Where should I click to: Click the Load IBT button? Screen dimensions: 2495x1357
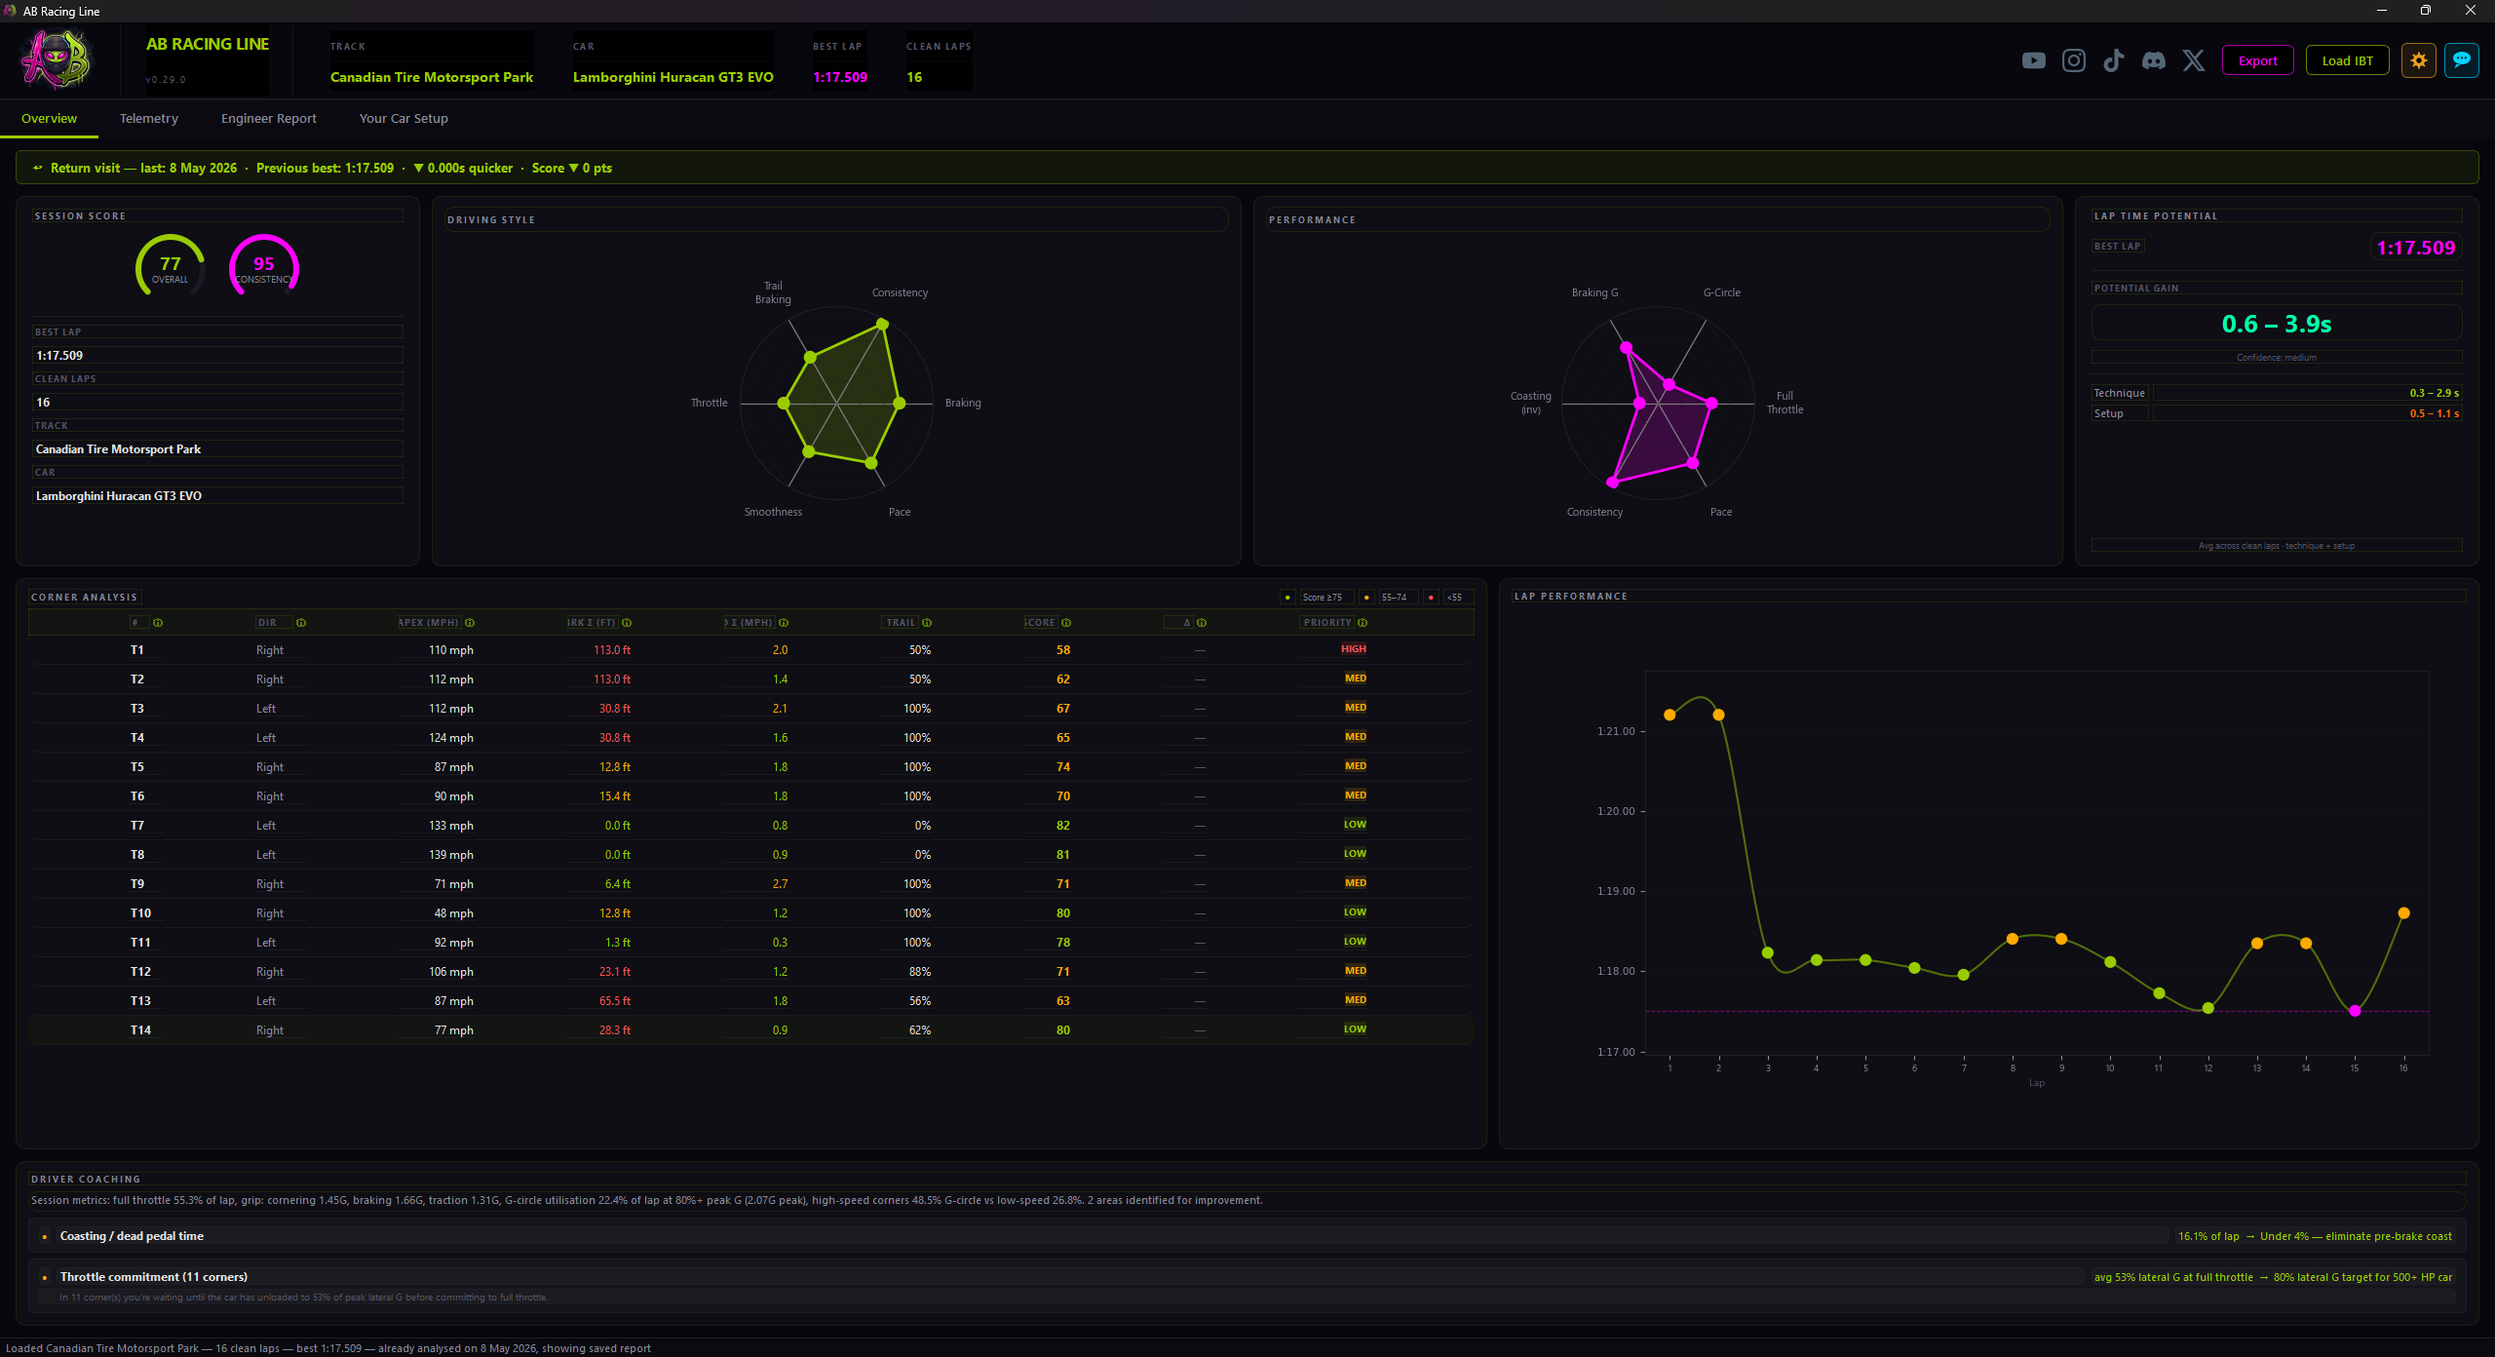click(2347, 60)
